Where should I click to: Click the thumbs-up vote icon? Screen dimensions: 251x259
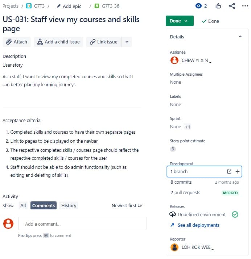[218, 6]
